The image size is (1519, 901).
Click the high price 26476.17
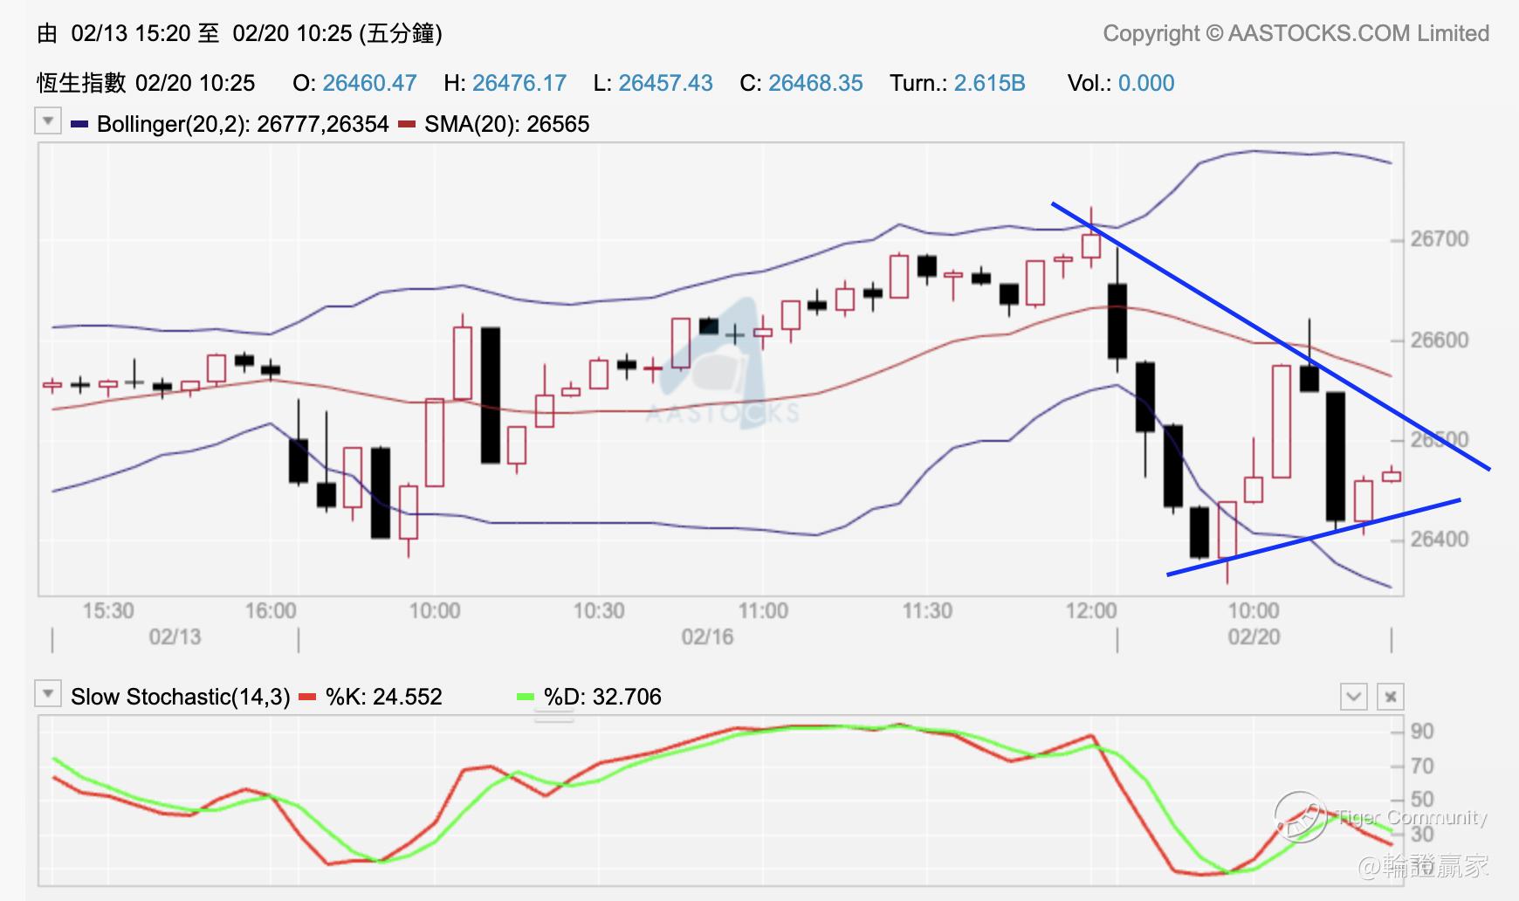519,83
